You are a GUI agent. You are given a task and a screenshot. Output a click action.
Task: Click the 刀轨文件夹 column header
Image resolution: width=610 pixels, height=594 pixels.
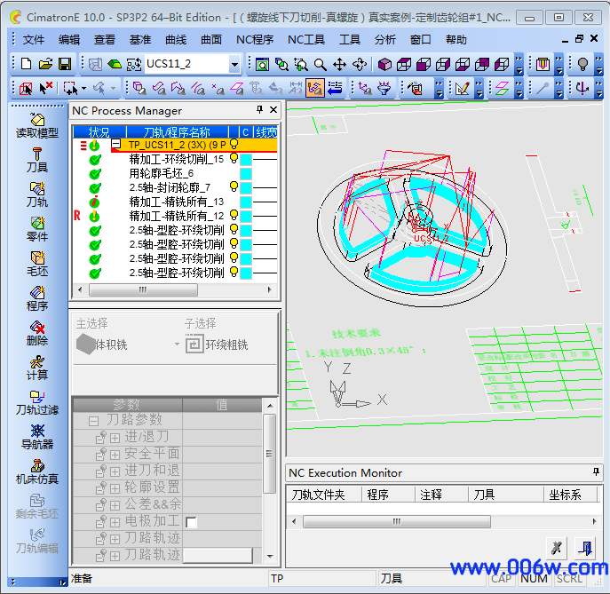point(324,495)
